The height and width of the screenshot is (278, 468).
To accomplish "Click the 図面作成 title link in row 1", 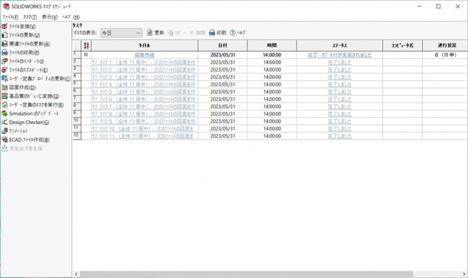I will pyautogui.click(x=144, y=55).
